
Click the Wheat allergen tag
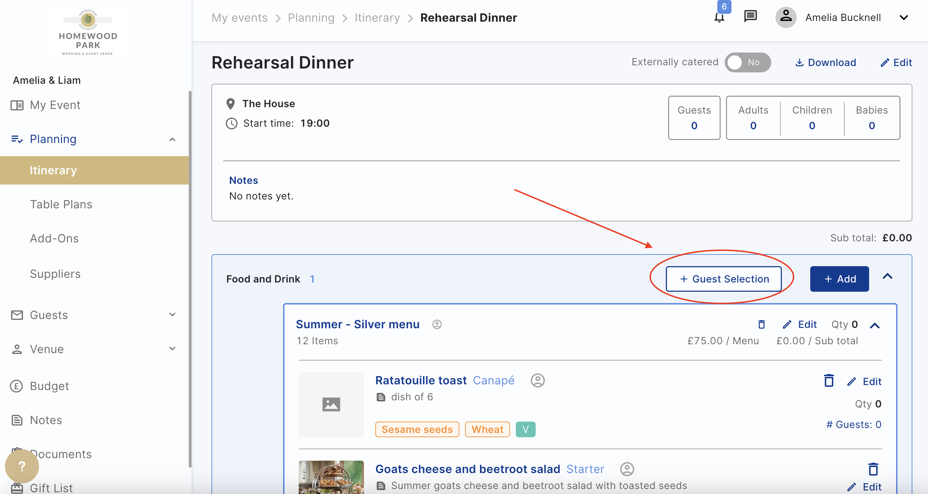coord(487,429)
